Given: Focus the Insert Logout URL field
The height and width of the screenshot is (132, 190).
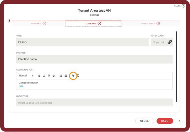Looking at the screenshot, I should (x=94, y=103).
